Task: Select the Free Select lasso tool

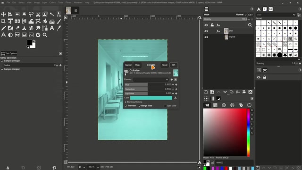Action: (x=31, y=14)
